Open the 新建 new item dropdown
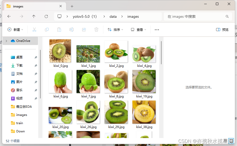This screenshot has width=237, height=146. pyautogui.click(x=15, y=30)
